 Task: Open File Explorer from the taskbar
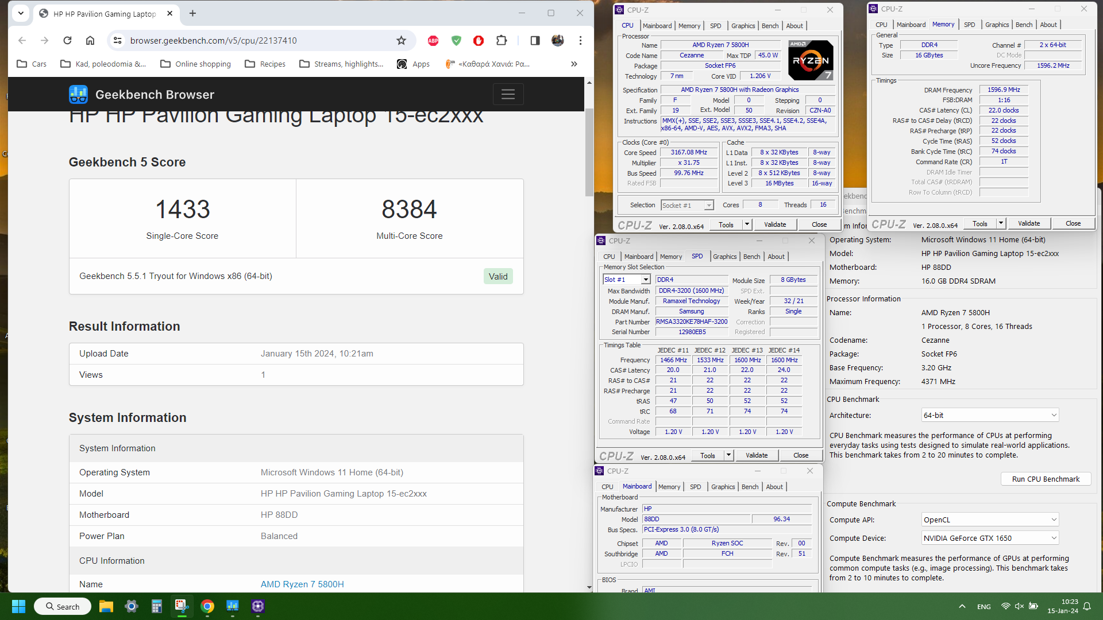tap(106, 606)
